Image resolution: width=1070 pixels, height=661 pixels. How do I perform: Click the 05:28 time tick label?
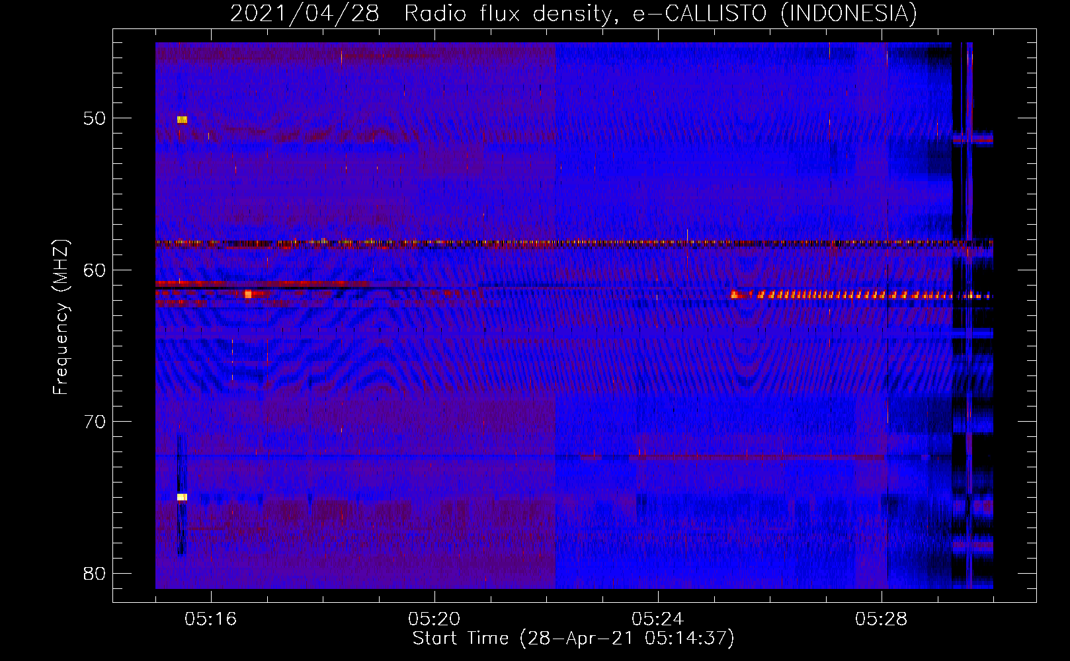[x=882, y=619]
